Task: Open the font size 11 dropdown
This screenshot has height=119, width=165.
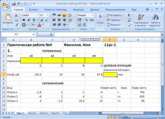Action: [47, 15]
